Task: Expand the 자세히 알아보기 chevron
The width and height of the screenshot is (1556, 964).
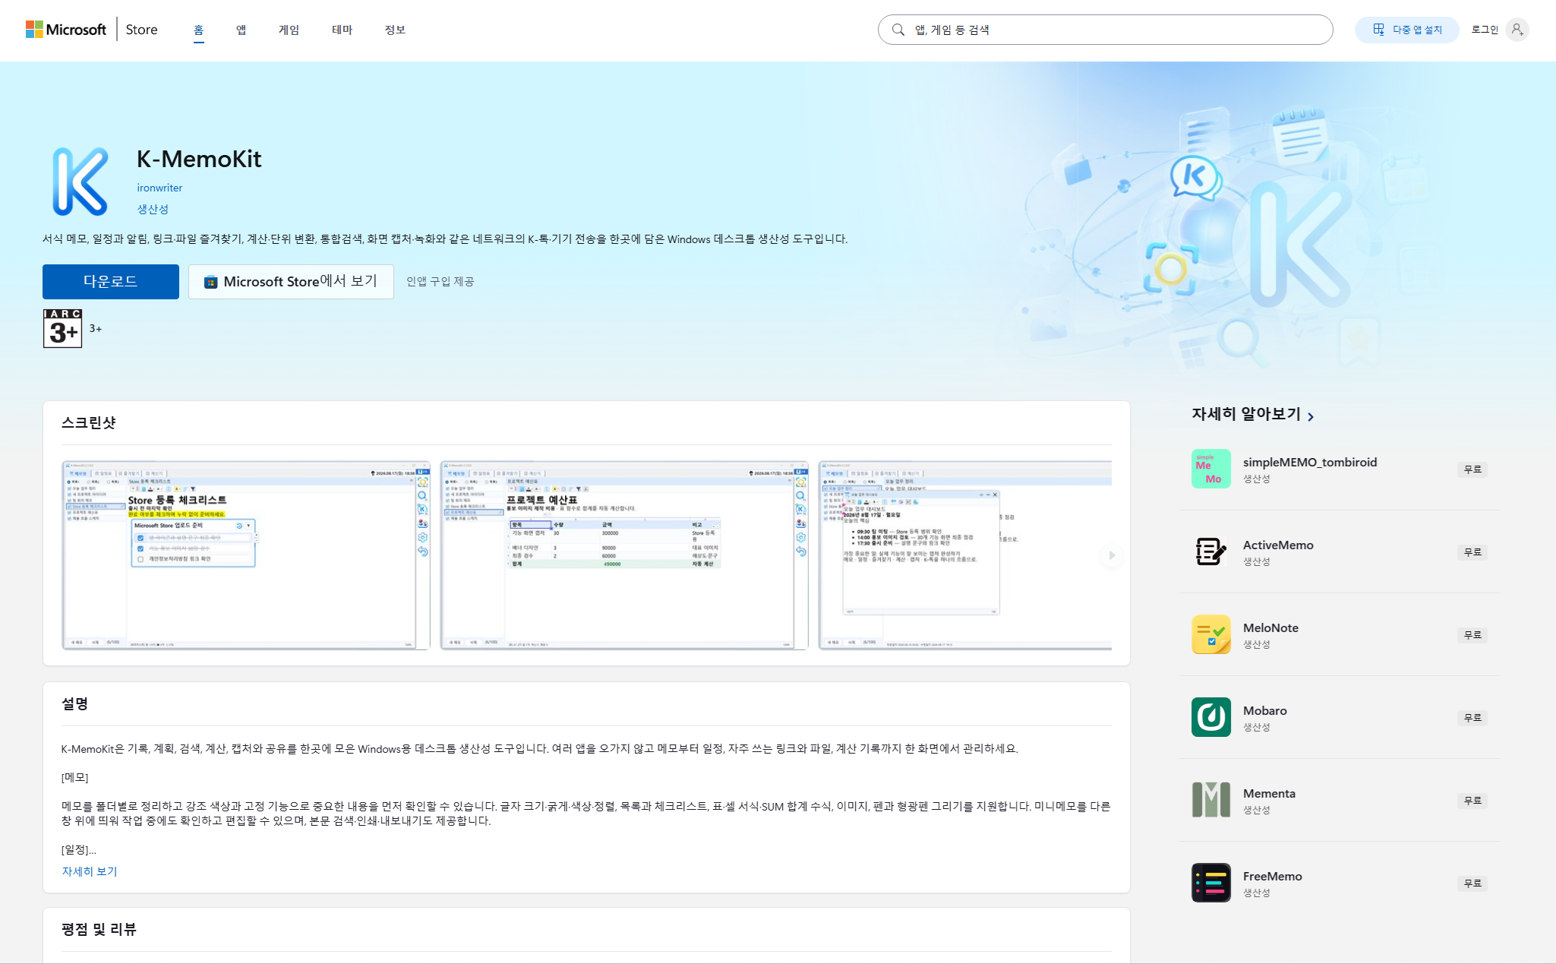Action: 1311,416
